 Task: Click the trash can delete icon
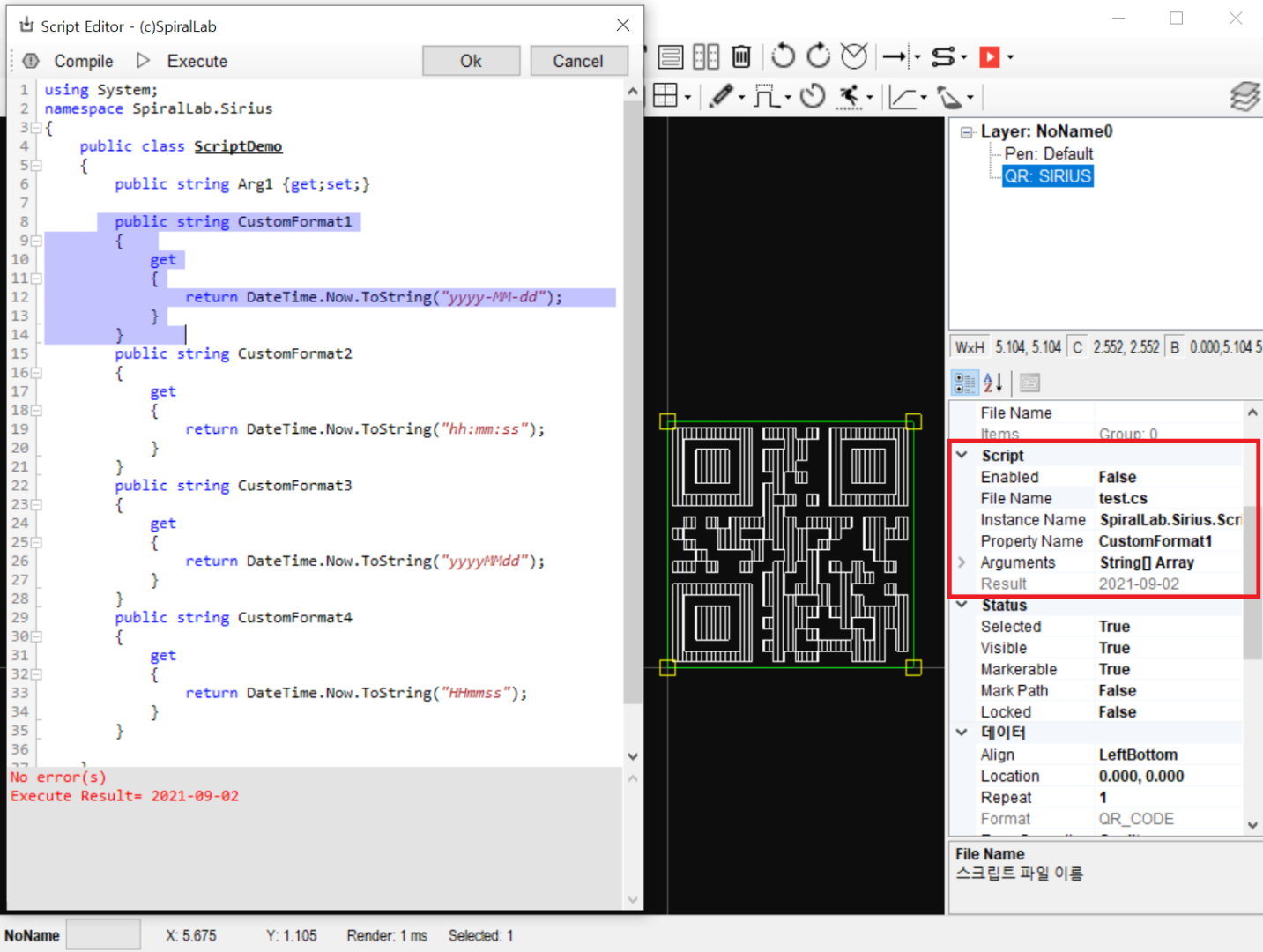click(741, 57)
